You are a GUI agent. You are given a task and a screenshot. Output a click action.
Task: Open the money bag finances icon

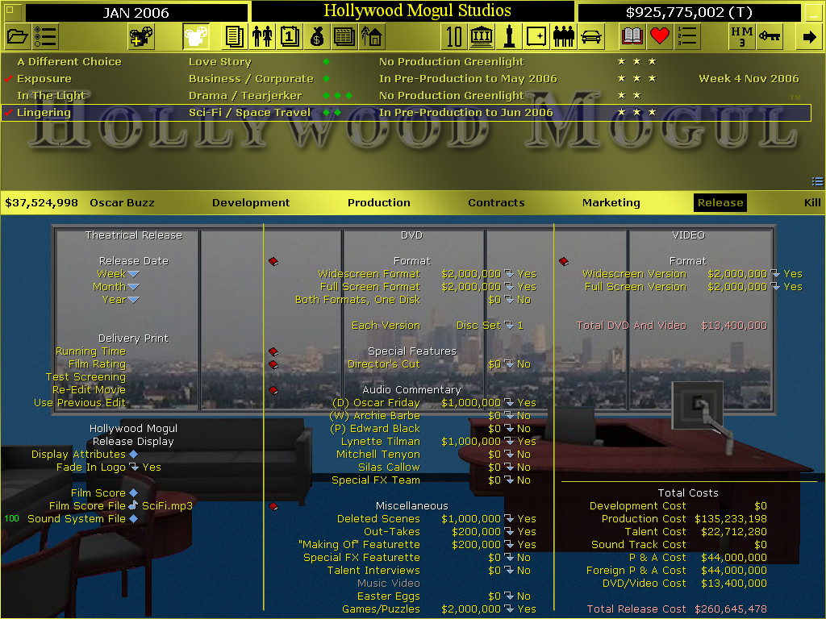pos(316,36)
